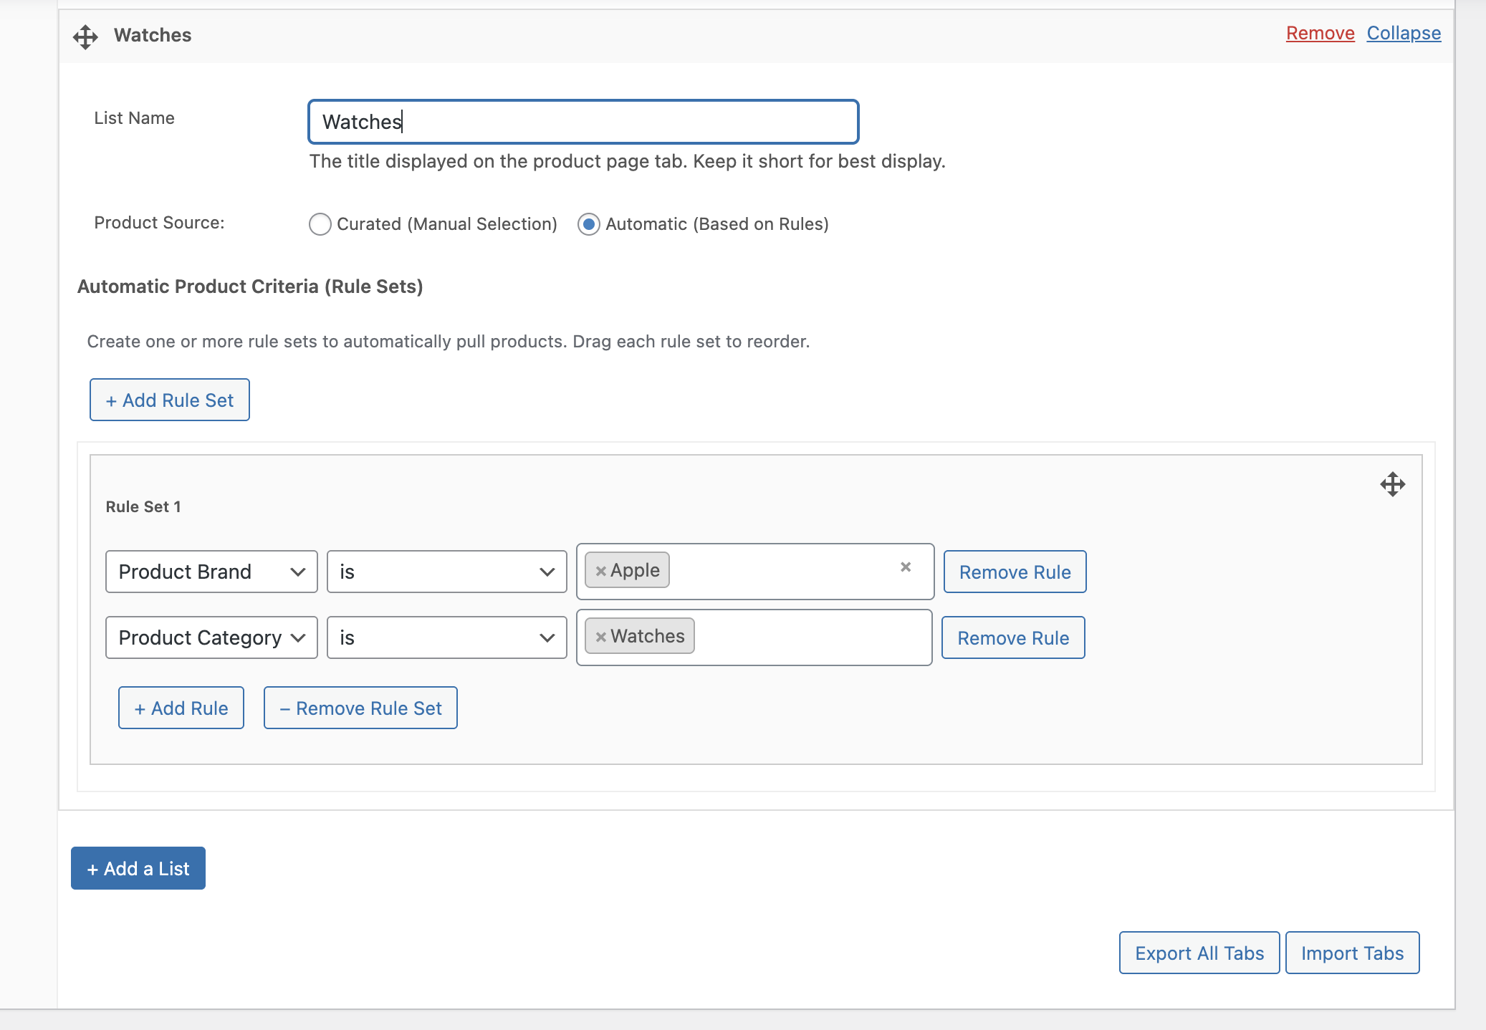This screenshot has height=1030, width=1486.
Task: Click in the List Name text field
Action: tap(583, 122)
